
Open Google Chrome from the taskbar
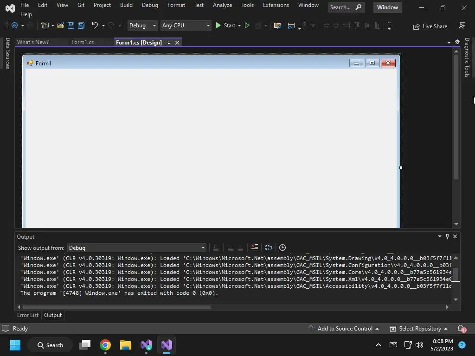(105, 345)
